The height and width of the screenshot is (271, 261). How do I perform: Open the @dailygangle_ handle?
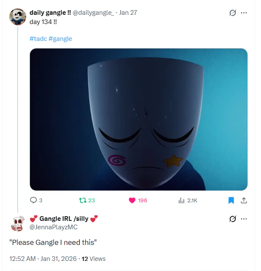coord(94,13)
